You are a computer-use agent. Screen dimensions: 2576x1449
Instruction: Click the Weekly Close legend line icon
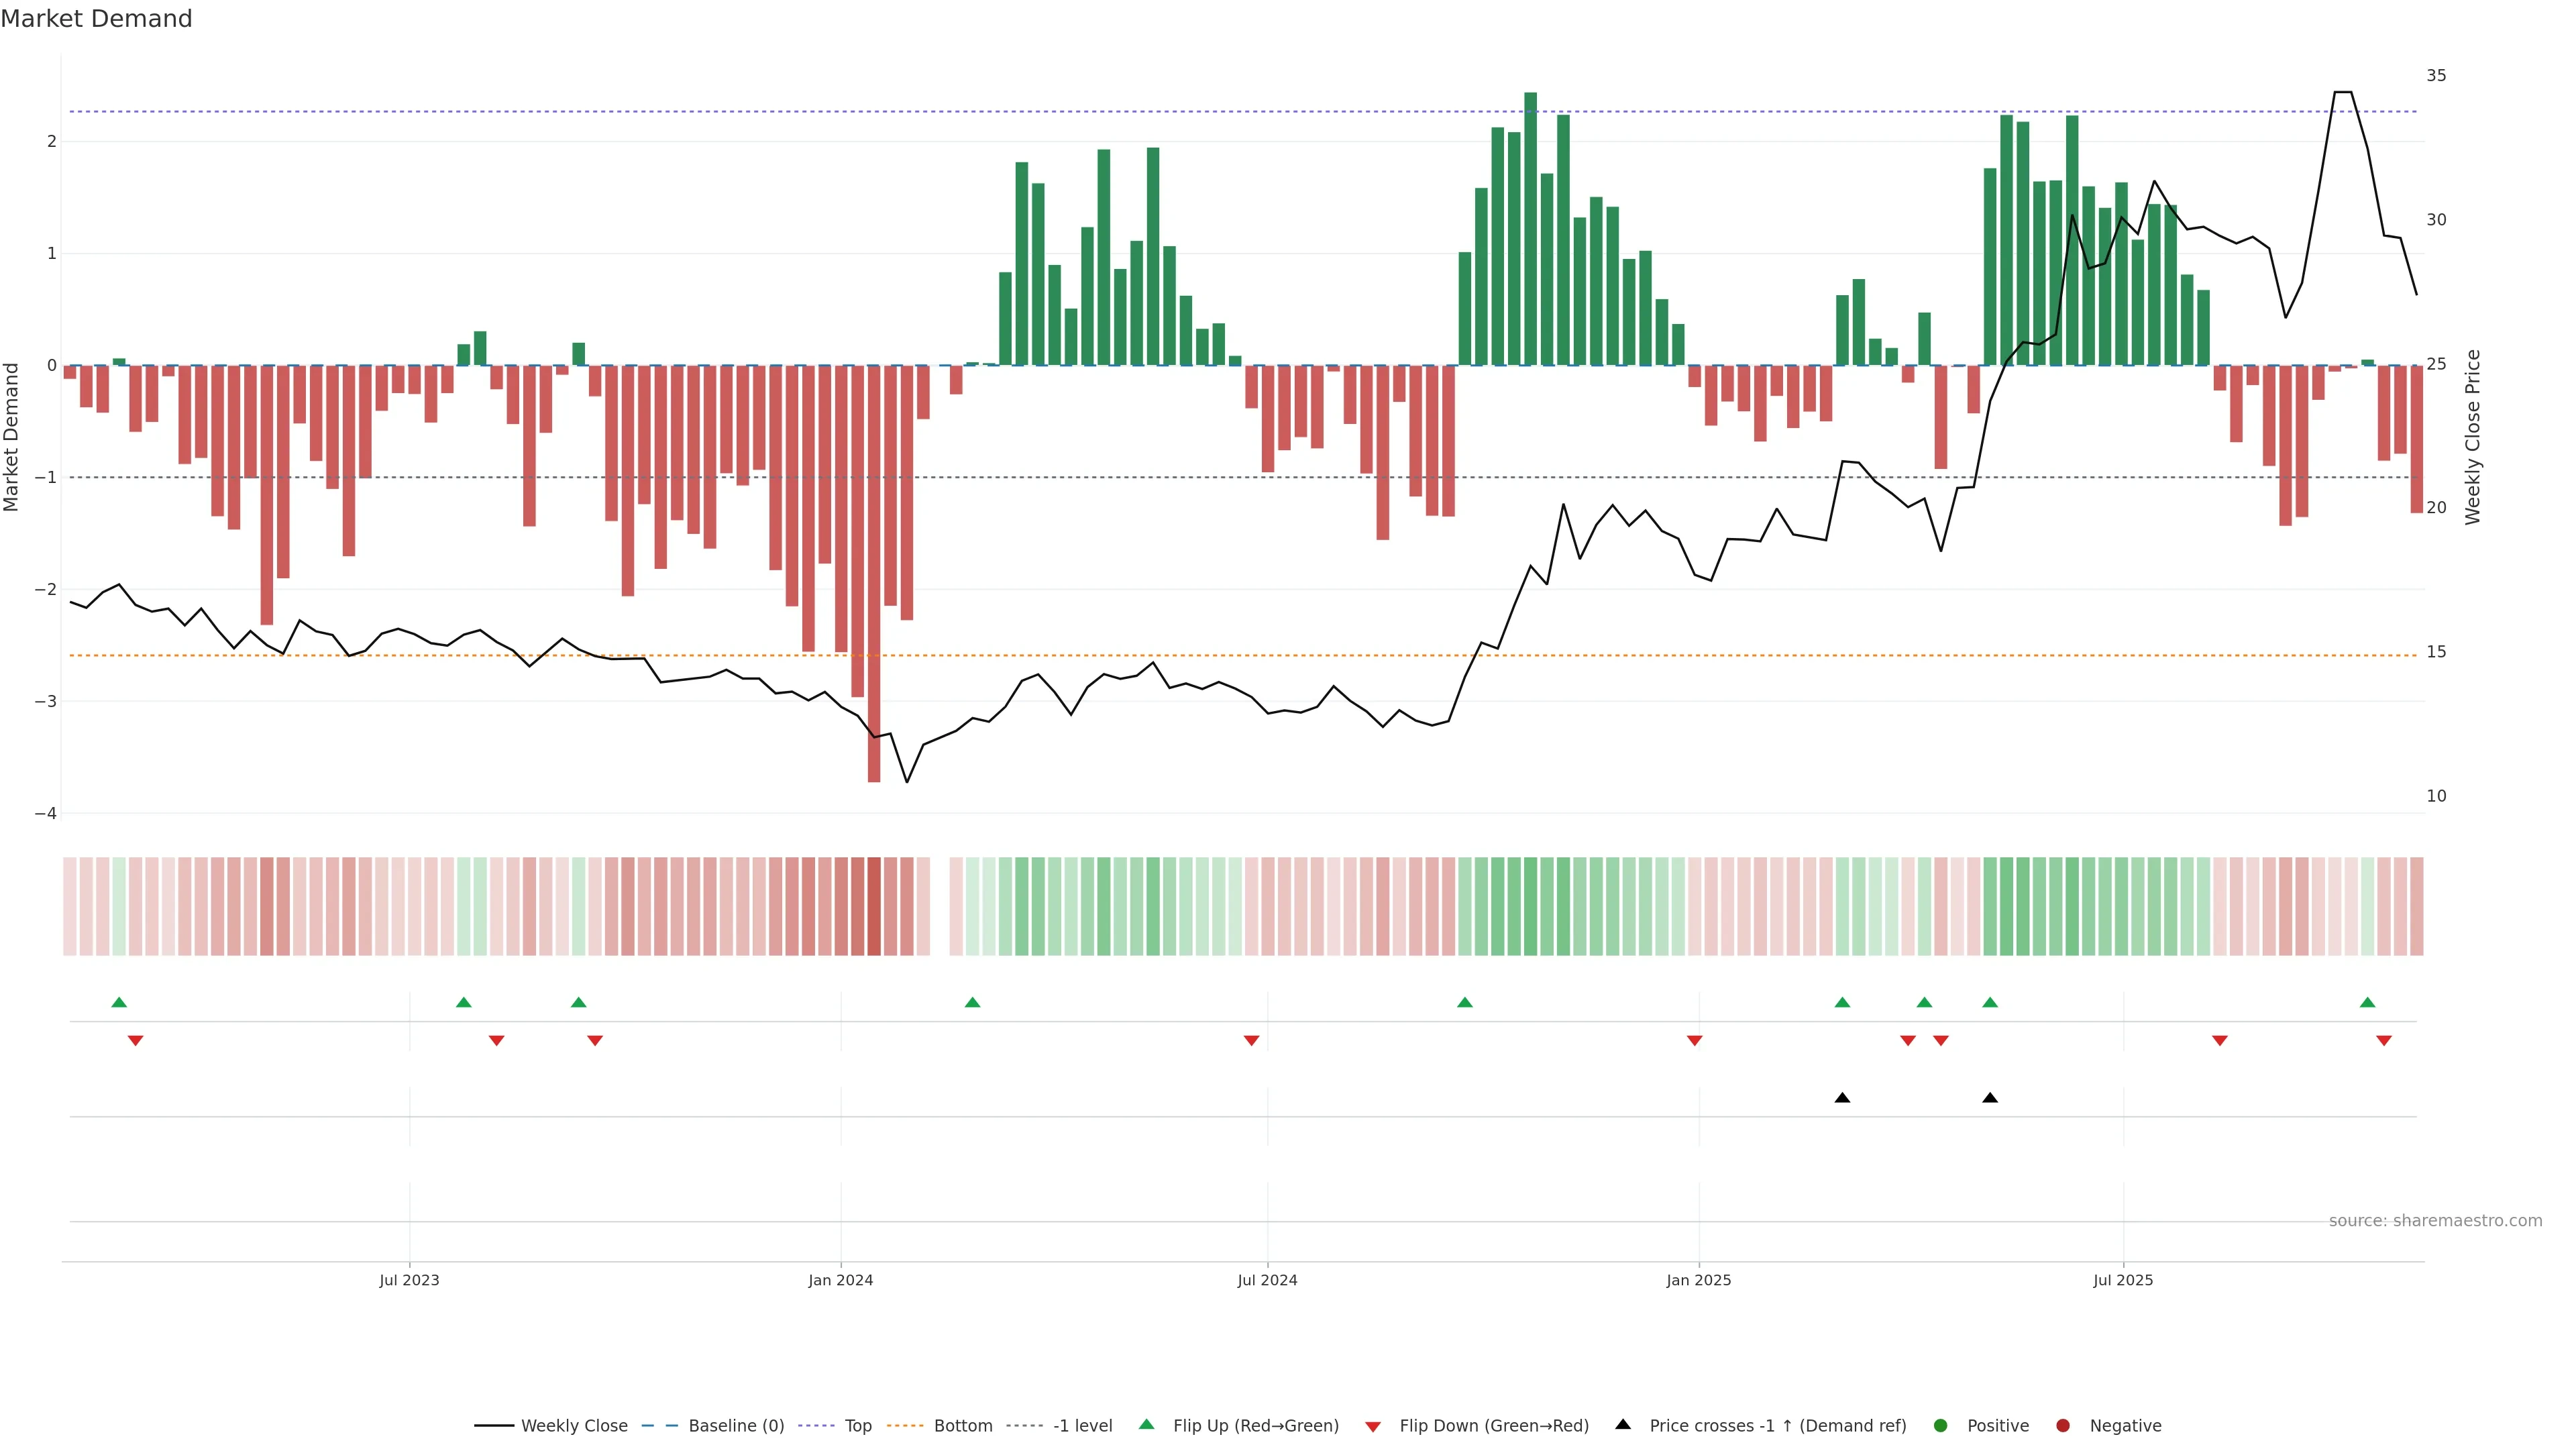click(x=494, y=1426)
